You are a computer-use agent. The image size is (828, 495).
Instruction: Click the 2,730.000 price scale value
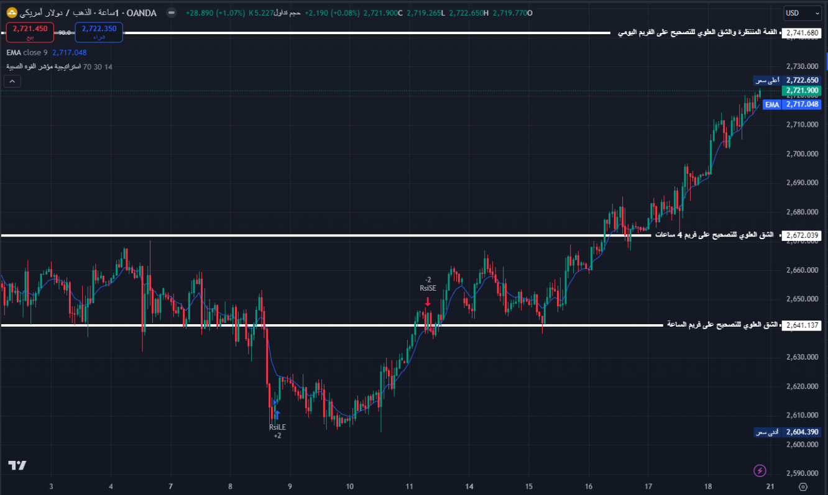tap(801, 66)
